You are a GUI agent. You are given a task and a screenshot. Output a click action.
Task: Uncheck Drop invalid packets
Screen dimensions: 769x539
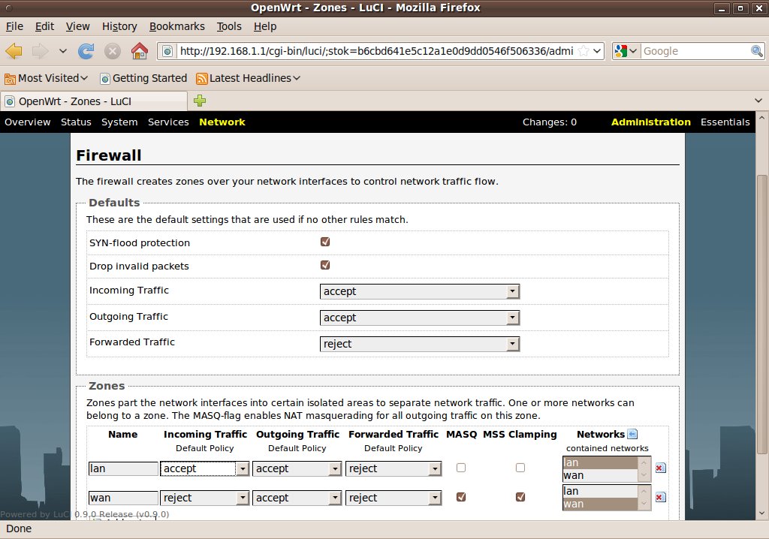click(x=325, y=265)
